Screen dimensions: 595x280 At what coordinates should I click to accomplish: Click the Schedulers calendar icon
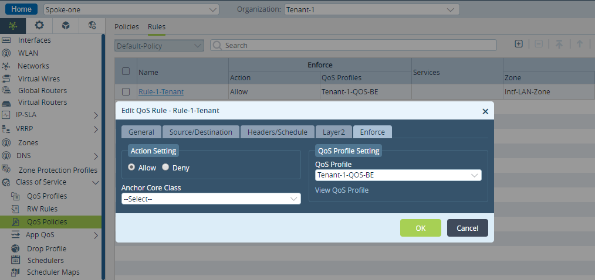click(16, 260)
